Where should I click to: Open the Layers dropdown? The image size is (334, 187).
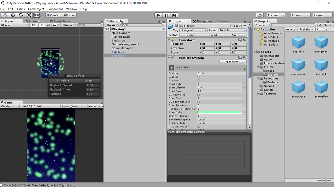(x=300, y=15)
